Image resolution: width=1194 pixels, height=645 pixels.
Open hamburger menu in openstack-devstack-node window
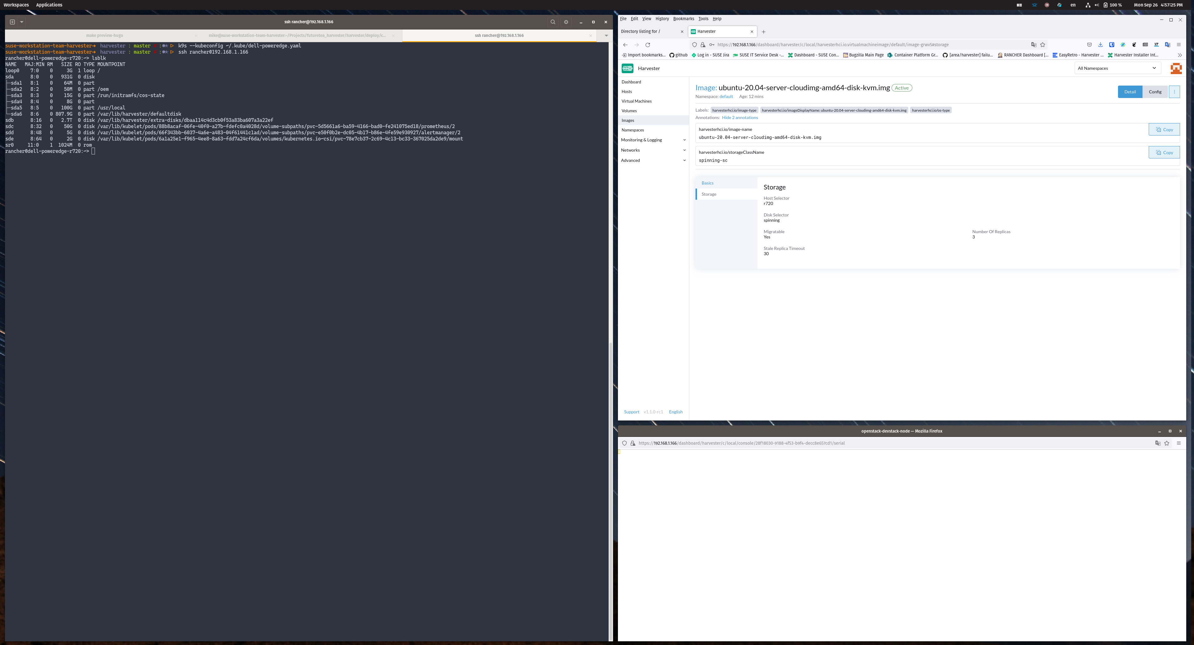[1179, 443]
